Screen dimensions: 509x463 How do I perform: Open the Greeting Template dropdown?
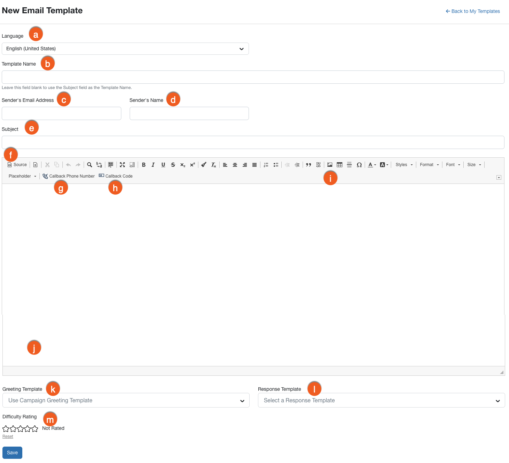(126, 400)
